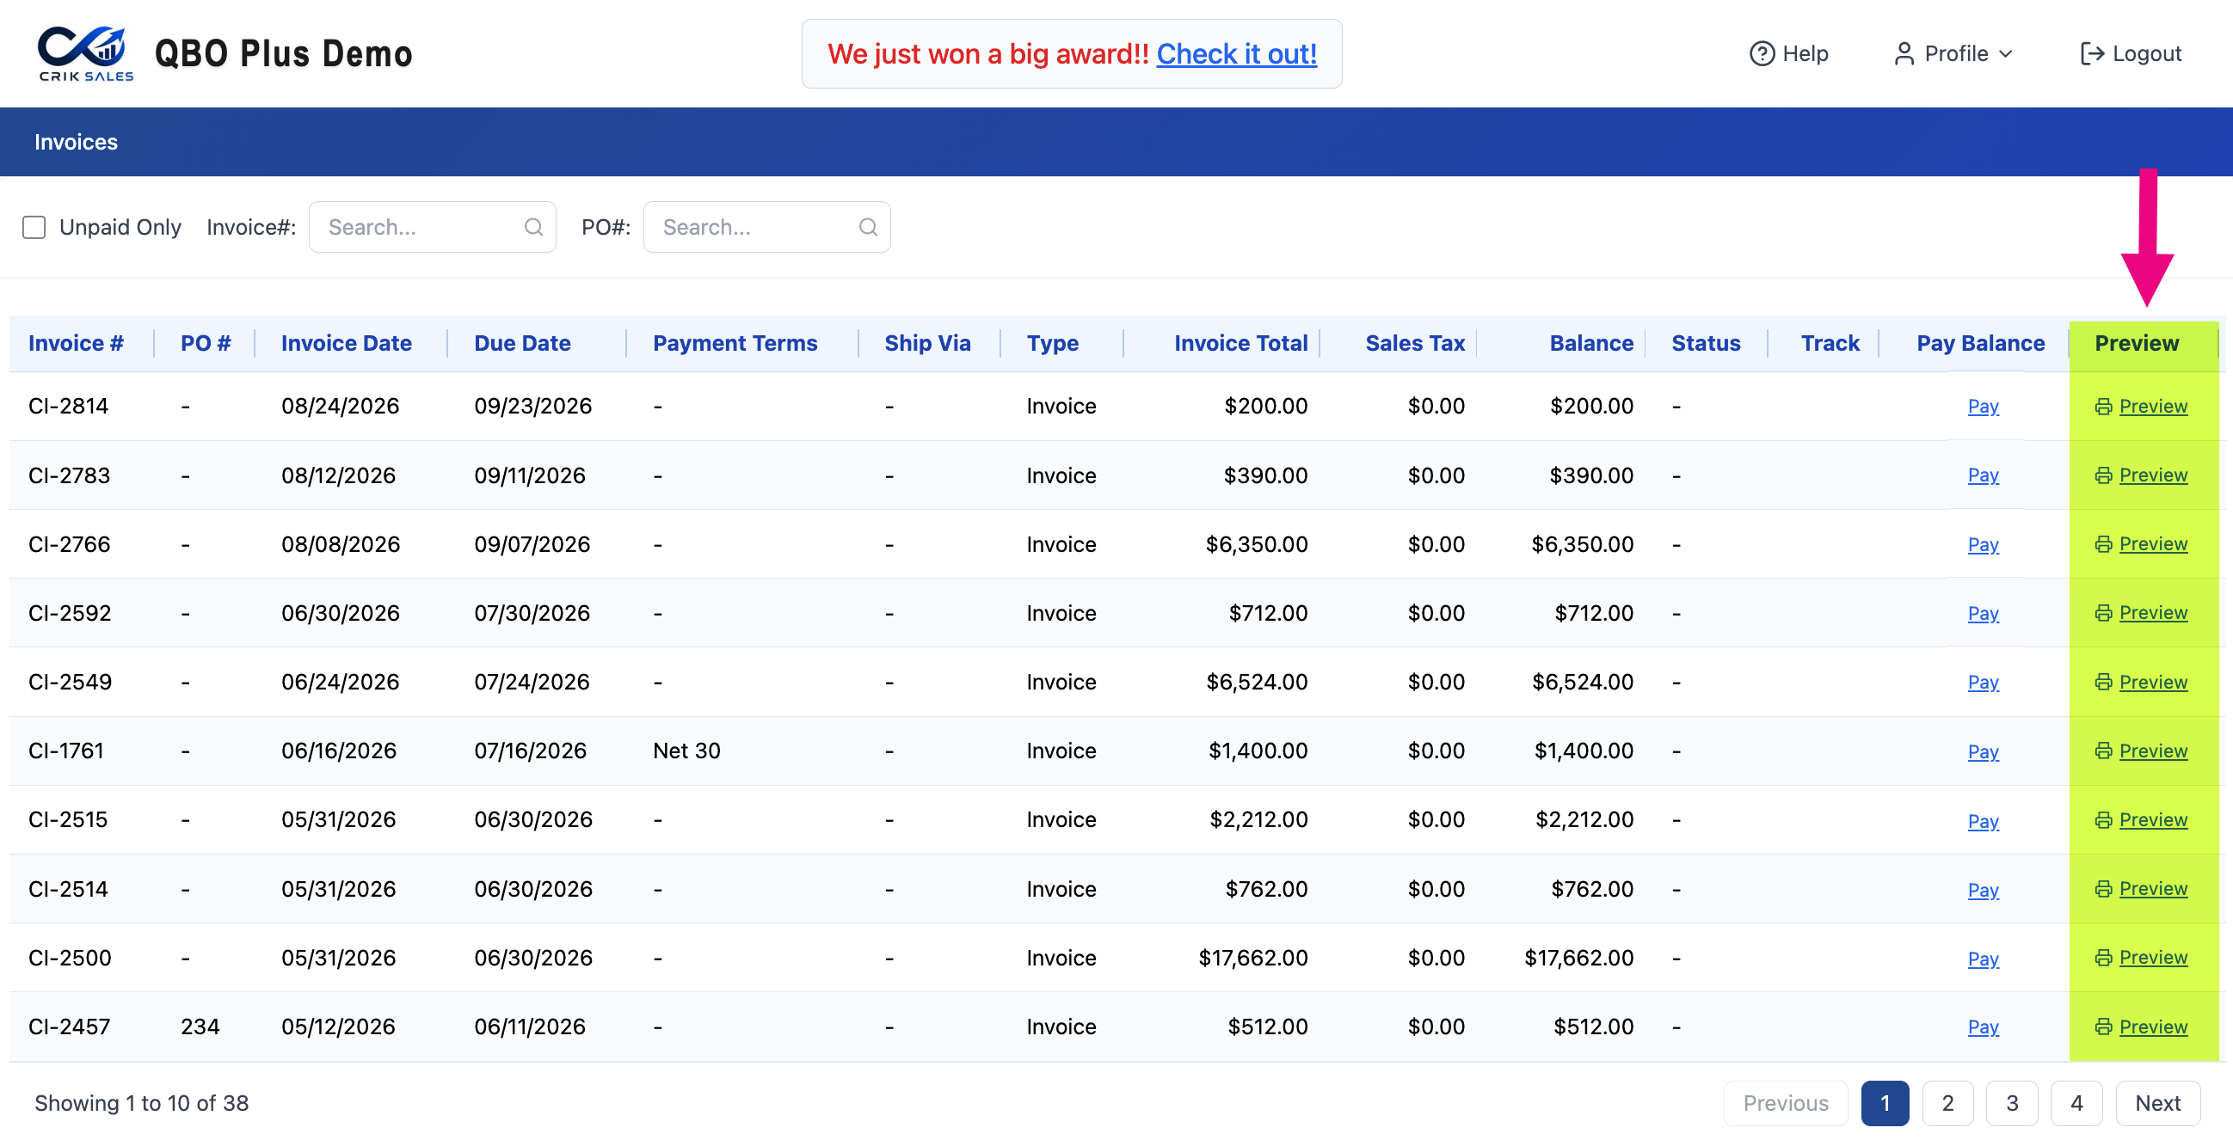This screenshot has width=2233, height=1140.
Task: Click printer icon for invoice CI-1761
Action: point(2103,751)
